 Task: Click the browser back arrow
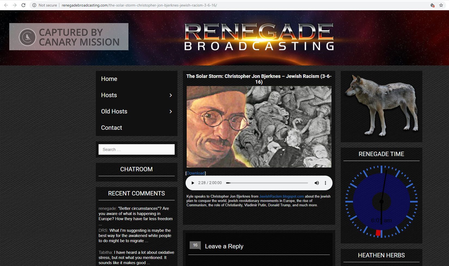pos(6,5)
